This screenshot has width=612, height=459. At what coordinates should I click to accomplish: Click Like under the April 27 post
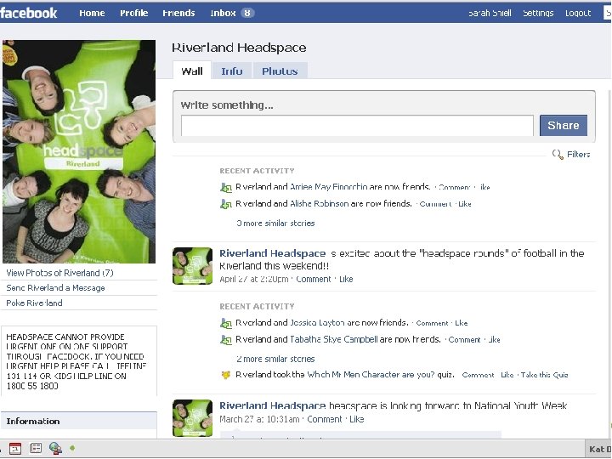pyautogui.click(x=346, y=279)
